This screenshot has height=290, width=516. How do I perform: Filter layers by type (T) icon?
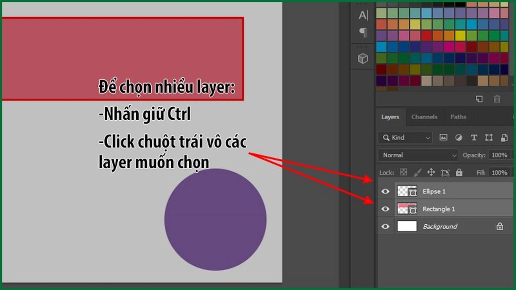pyautogui.click(x=474, y=138)
